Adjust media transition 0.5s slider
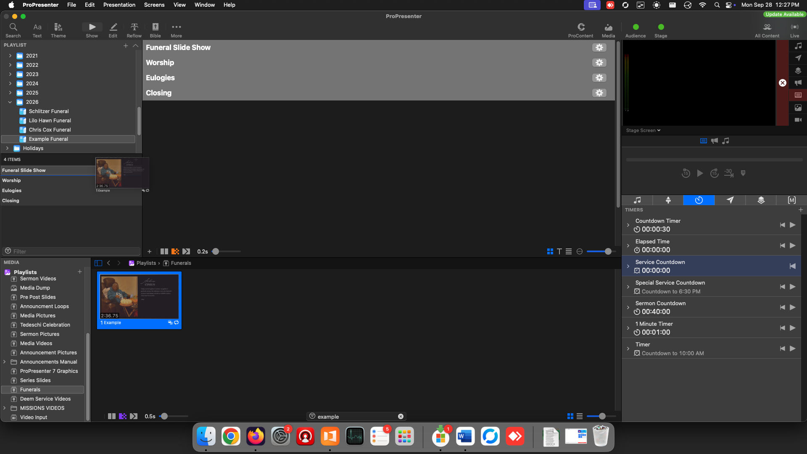 164,416
